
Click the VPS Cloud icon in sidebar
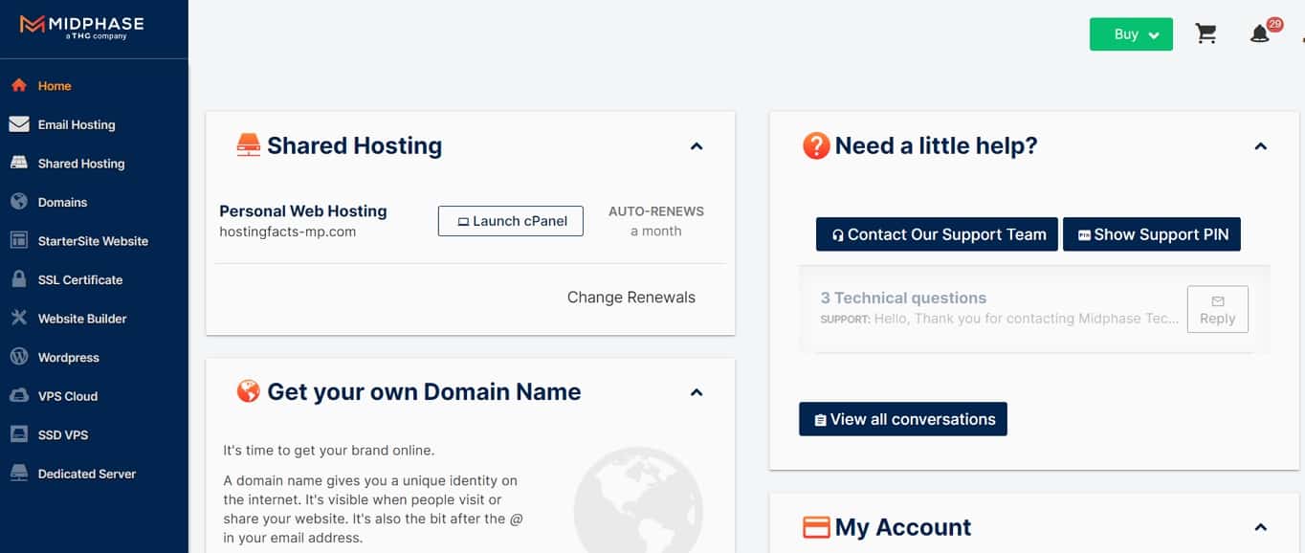point(18,396)
